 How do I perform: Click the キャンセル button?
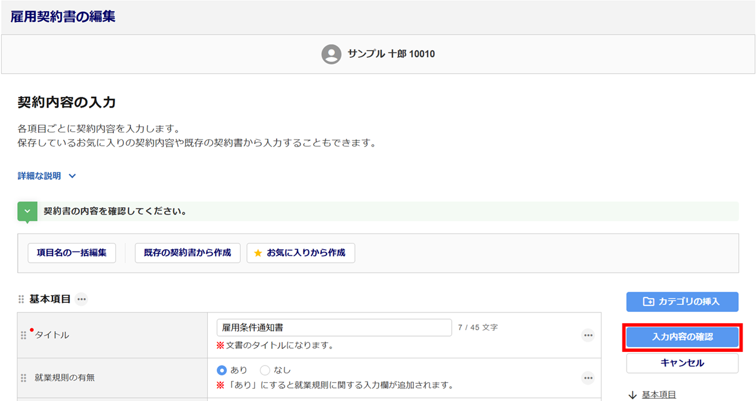click(682, 363)
